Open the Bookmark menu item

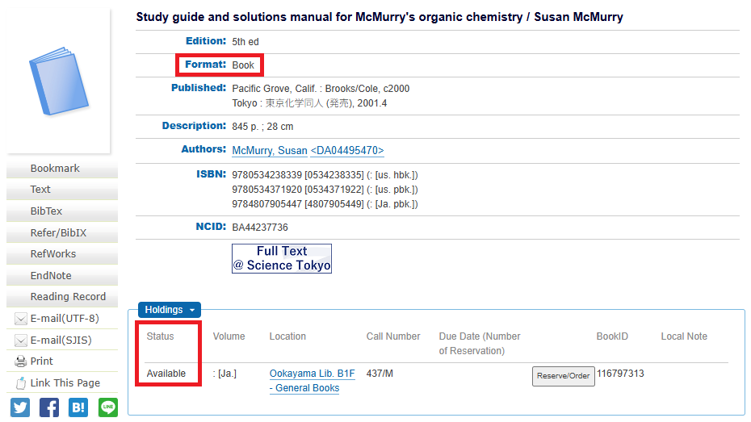(x=55, y=169)
